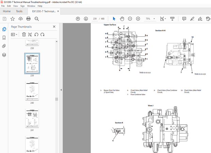
Task: Zoom in with plus icon
Action: pos(138,19)
